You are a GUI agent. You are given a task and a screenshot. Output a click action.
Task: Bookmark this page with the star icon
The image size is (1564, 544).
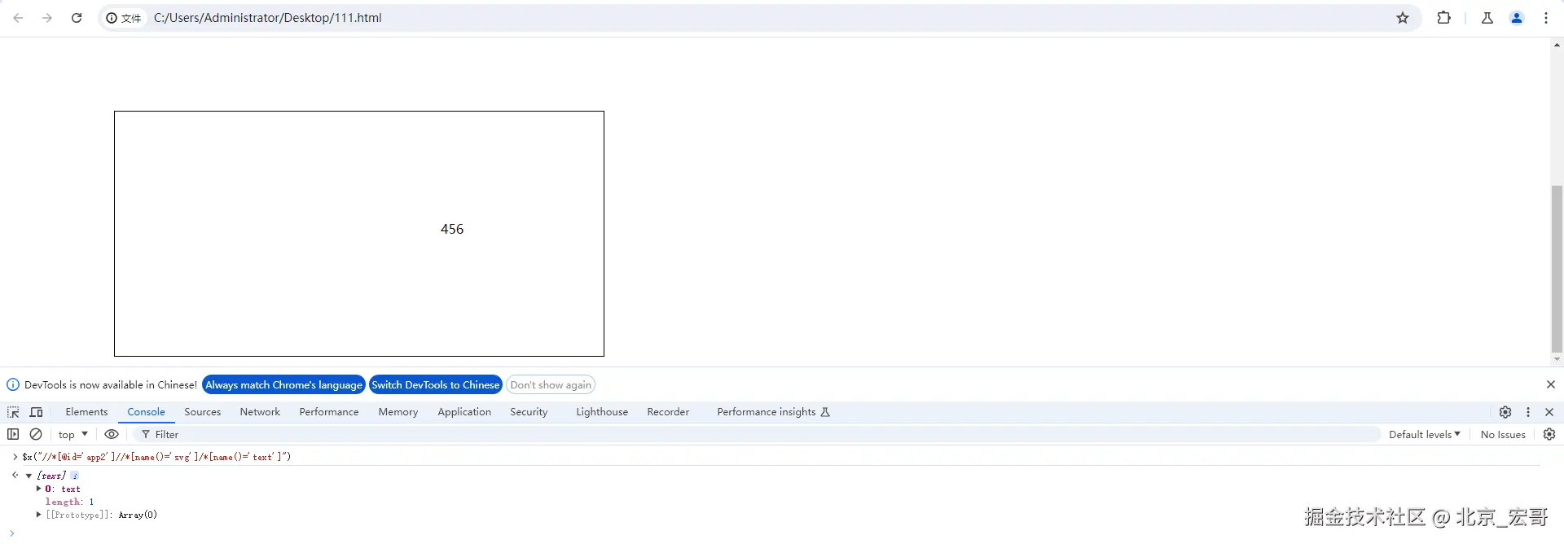1403,18
